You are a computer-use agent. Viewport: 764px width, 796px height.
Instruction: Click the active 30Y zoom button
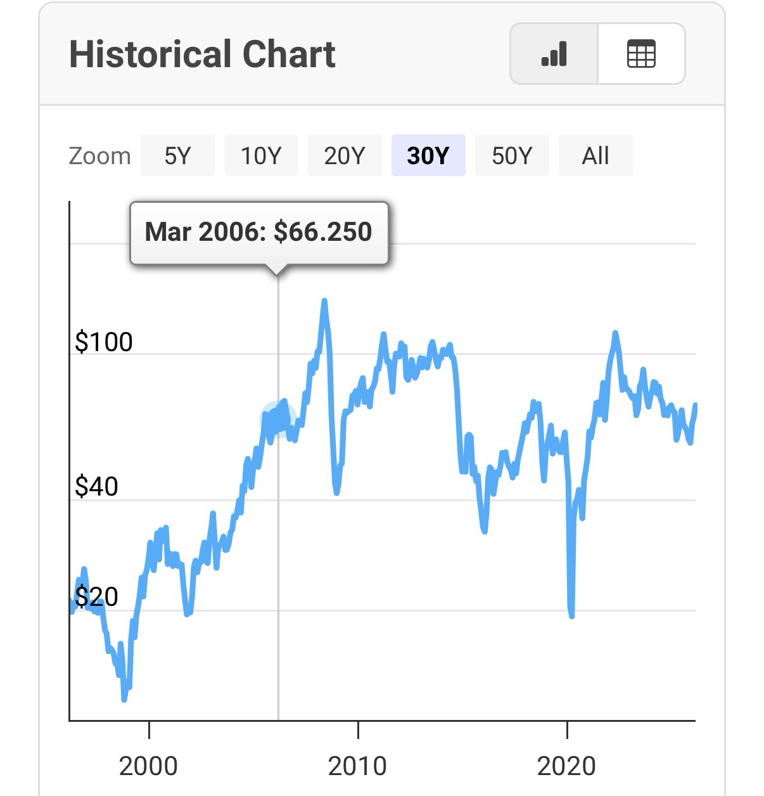click(x=428, y=155)
